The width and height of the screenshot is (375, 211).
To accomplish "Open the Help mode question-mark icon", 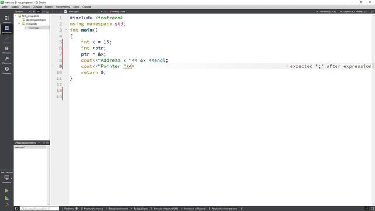I will [x=6, y=69].
